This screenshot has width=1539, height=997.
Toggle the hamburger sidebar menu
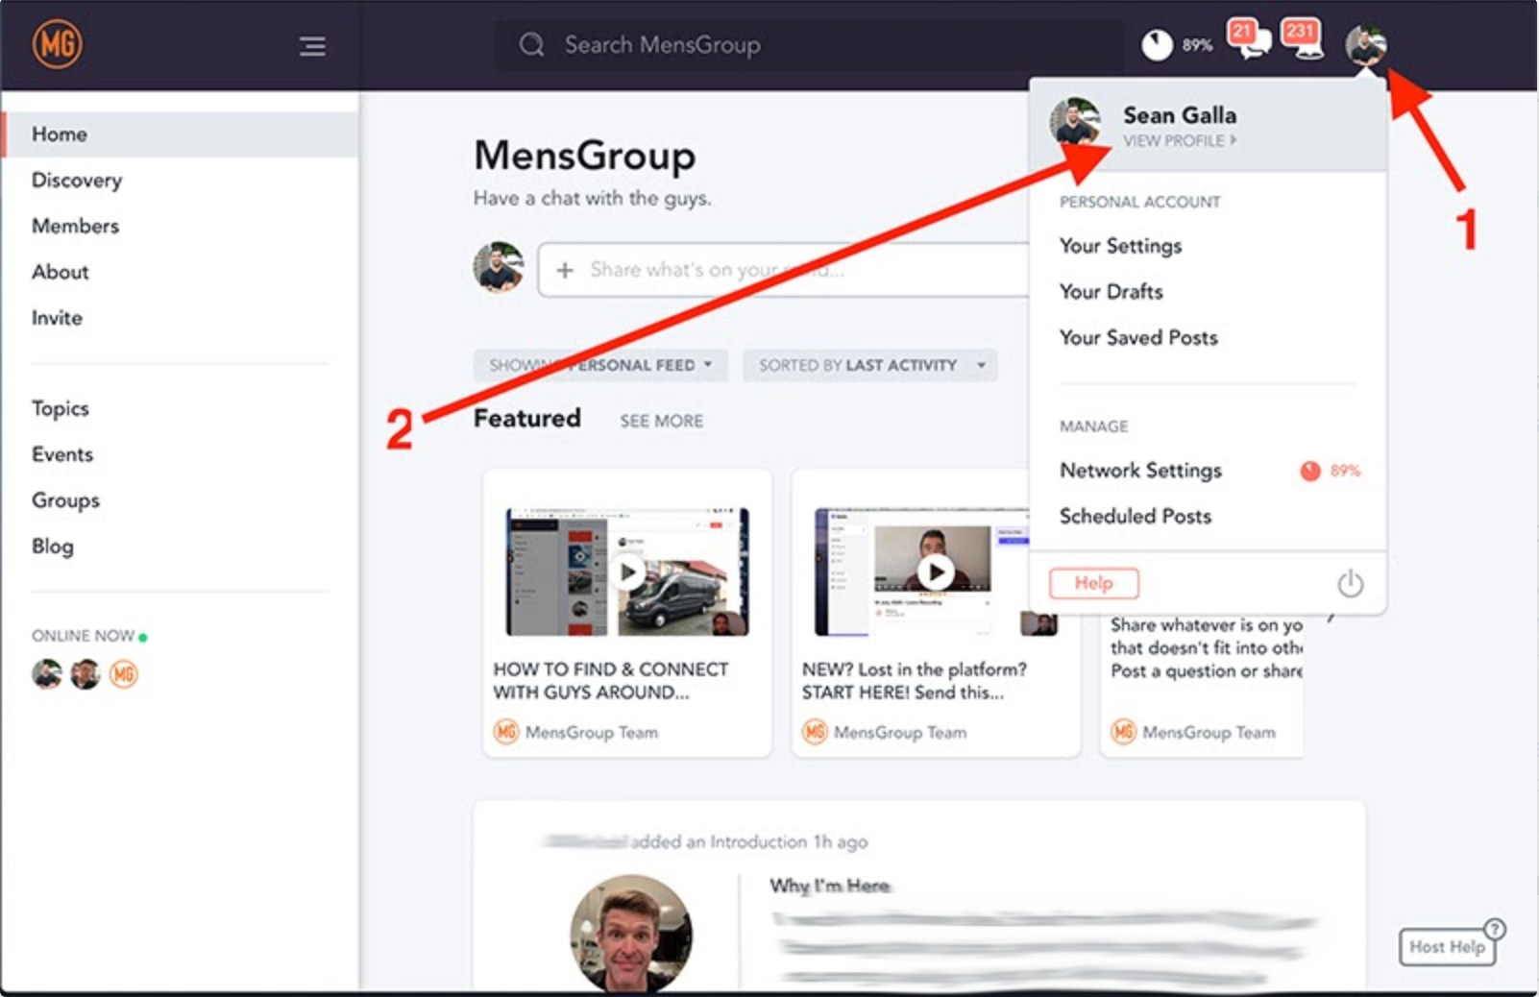tap(312, 46)
